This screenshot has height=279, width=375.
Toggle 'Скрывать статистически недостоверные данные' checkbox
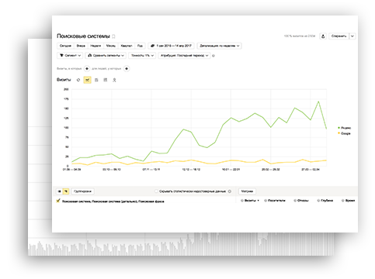click(x=156, y=191)
